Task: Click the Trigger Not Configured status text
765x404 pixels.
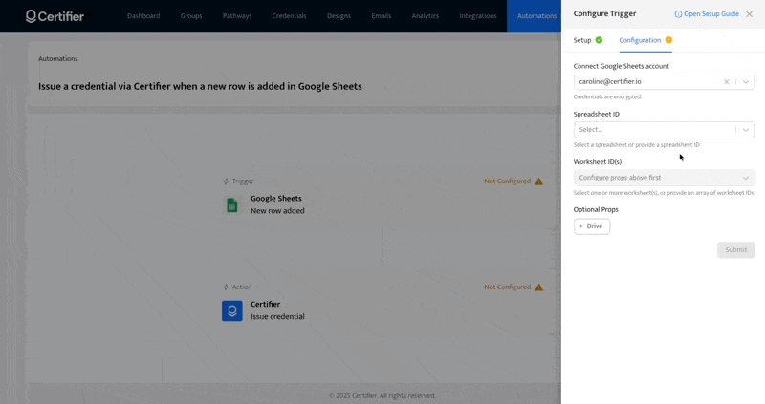Action: [507, 181]
